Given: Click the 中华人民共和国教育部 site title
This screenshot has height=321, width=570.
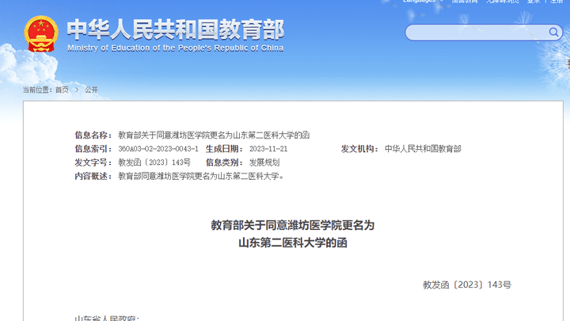Looking at the screenshot, I should coord(176,29).
